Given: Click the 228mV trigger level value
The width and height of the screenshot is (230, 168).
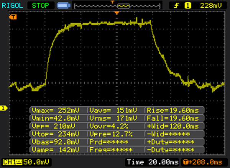Looking at the screenshot, I should pyautogui.click(x=211, y=6).
